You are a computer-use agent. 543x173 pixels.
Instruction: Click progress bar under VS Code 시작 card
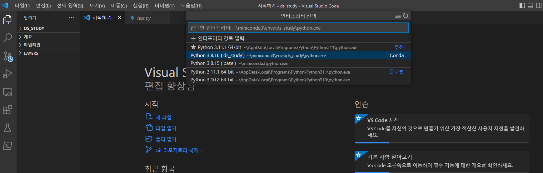pos(441,142)
